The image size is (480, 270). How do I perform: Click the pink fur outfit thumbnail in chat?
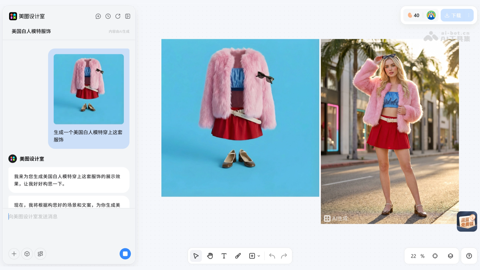coord(88,89)
